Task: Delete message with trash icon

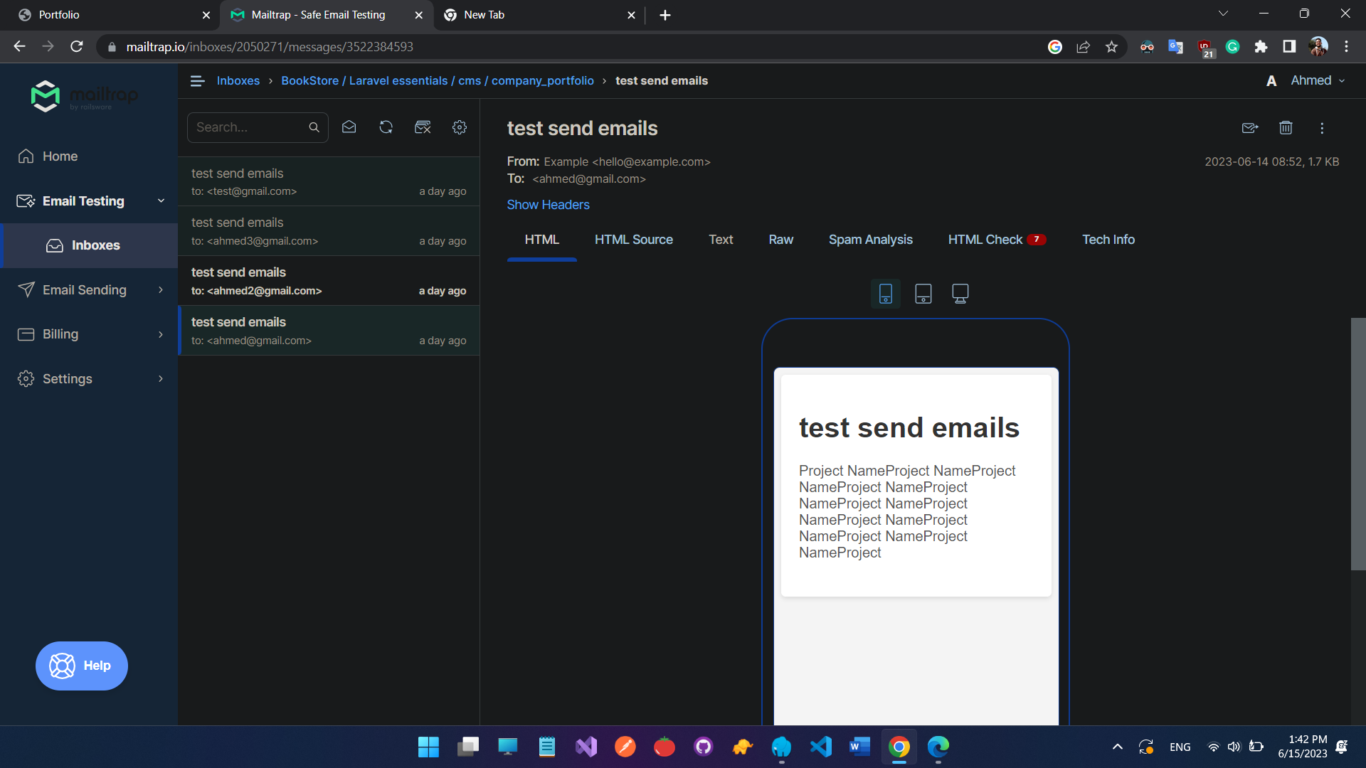Action: point(1286,128)
